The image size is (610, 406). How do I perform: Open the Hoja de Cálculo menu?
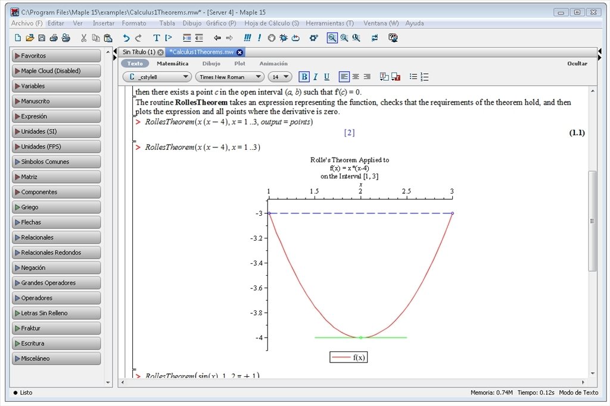click(x=272, y=23)
